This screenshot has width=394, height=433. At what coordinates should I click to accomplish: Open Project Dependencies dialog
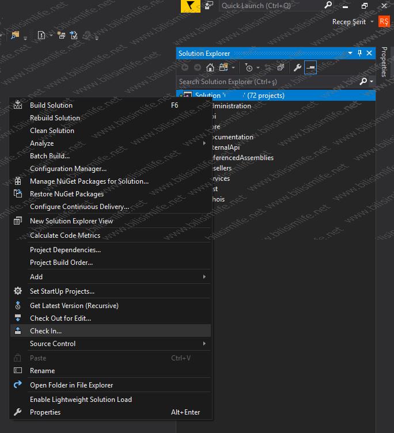(111, 250)
